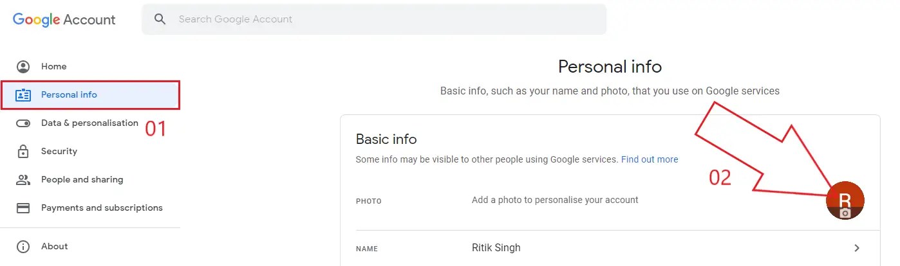This screenshot has width=900, height=266.
Task: Select Personal info in the sidebar
Action: tap(69, 95)
